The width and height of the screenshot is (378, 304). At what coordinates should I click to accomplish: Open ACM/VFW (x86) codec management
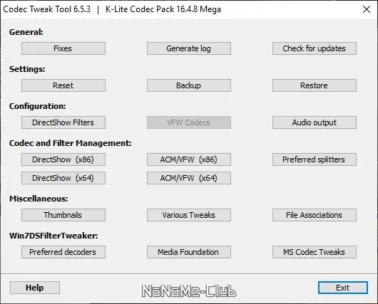(189, 159)
